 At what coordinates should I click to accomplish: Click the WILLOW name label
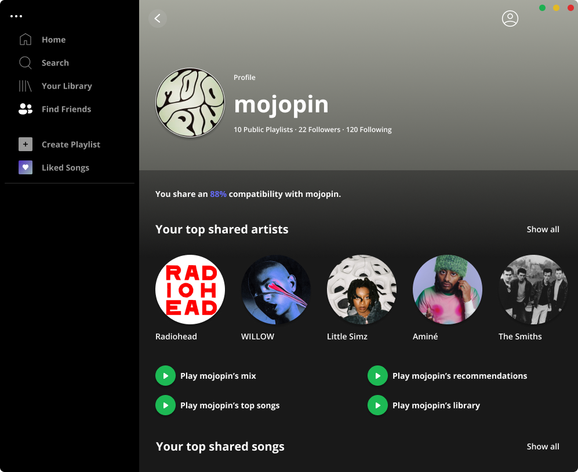click(257, 336)
